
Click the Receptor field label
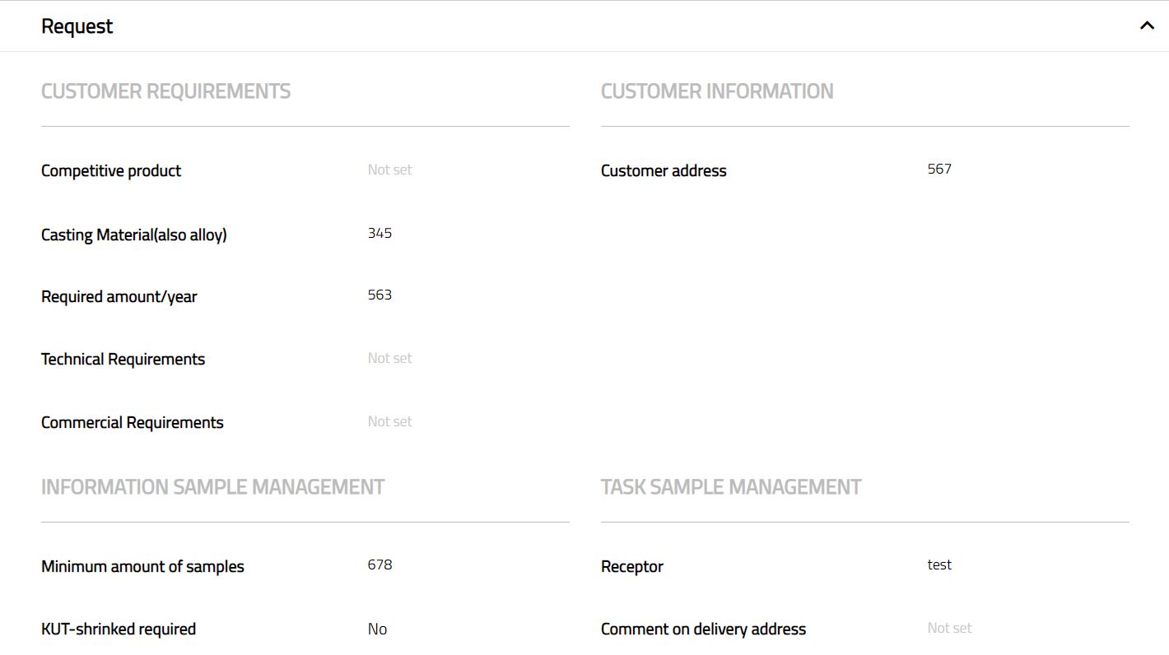click(631, 567)
